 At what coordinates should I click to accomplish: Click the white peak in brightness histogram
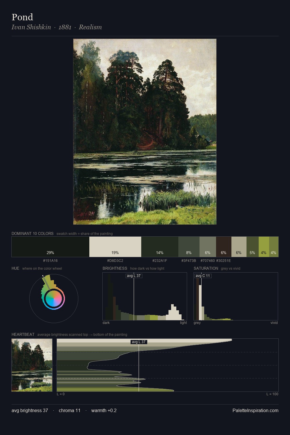click(174, 312)
